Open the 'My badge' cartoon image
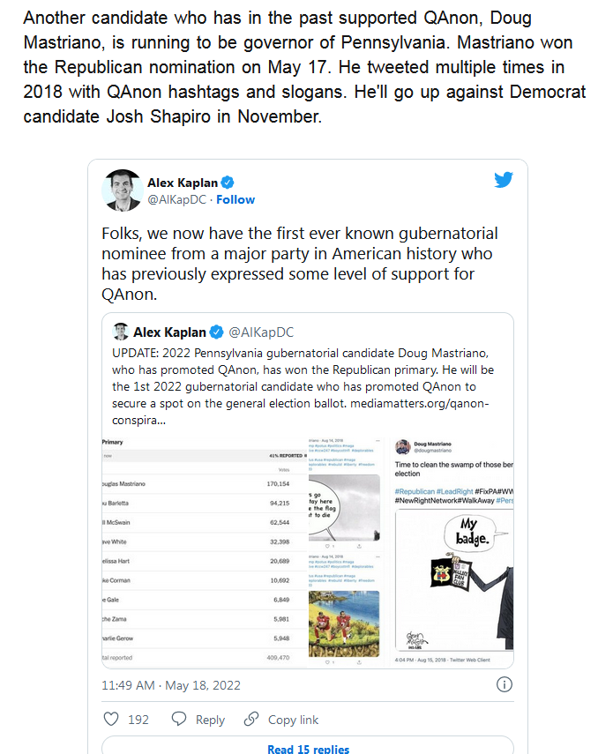 (454, 580)
